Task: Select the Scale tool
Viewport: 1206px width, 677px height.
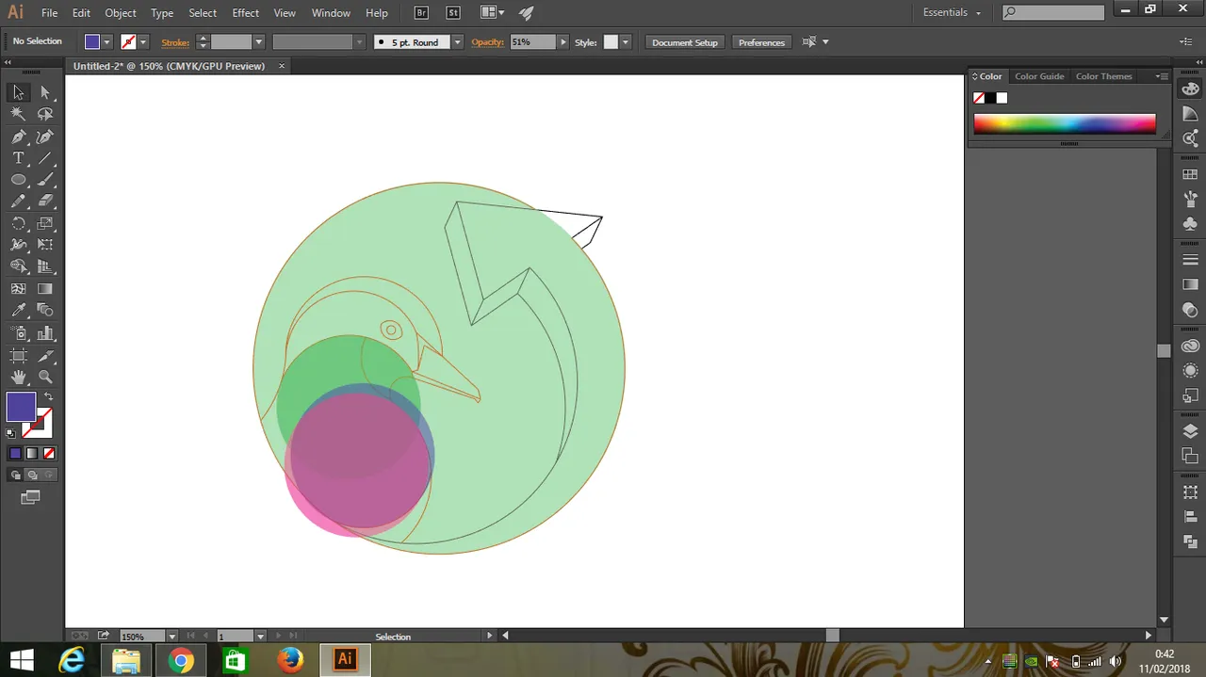Action: [x=45, y=223]
